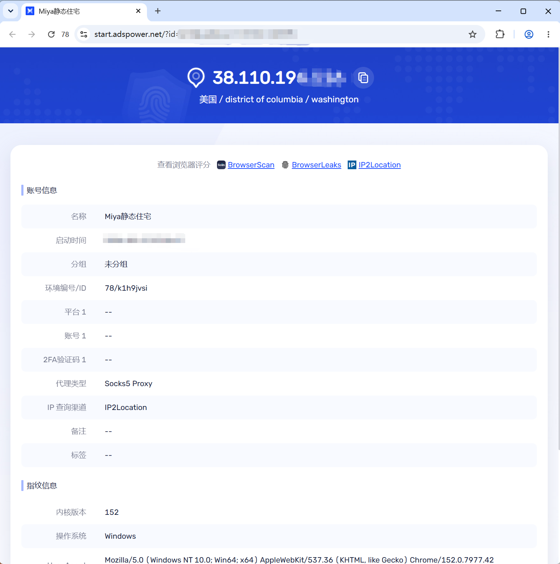Viewport: 560px width, 564px height.
Task: Copy the IP address with the copy icon
Action: tap(363, 78)
